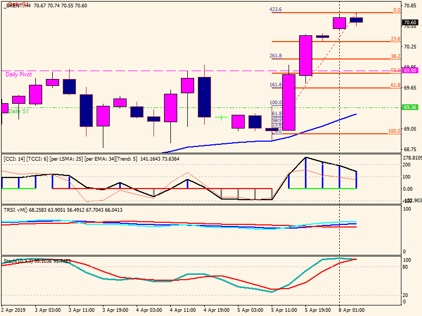Click the black 70.60 current price tag

[x=410, y=23]
